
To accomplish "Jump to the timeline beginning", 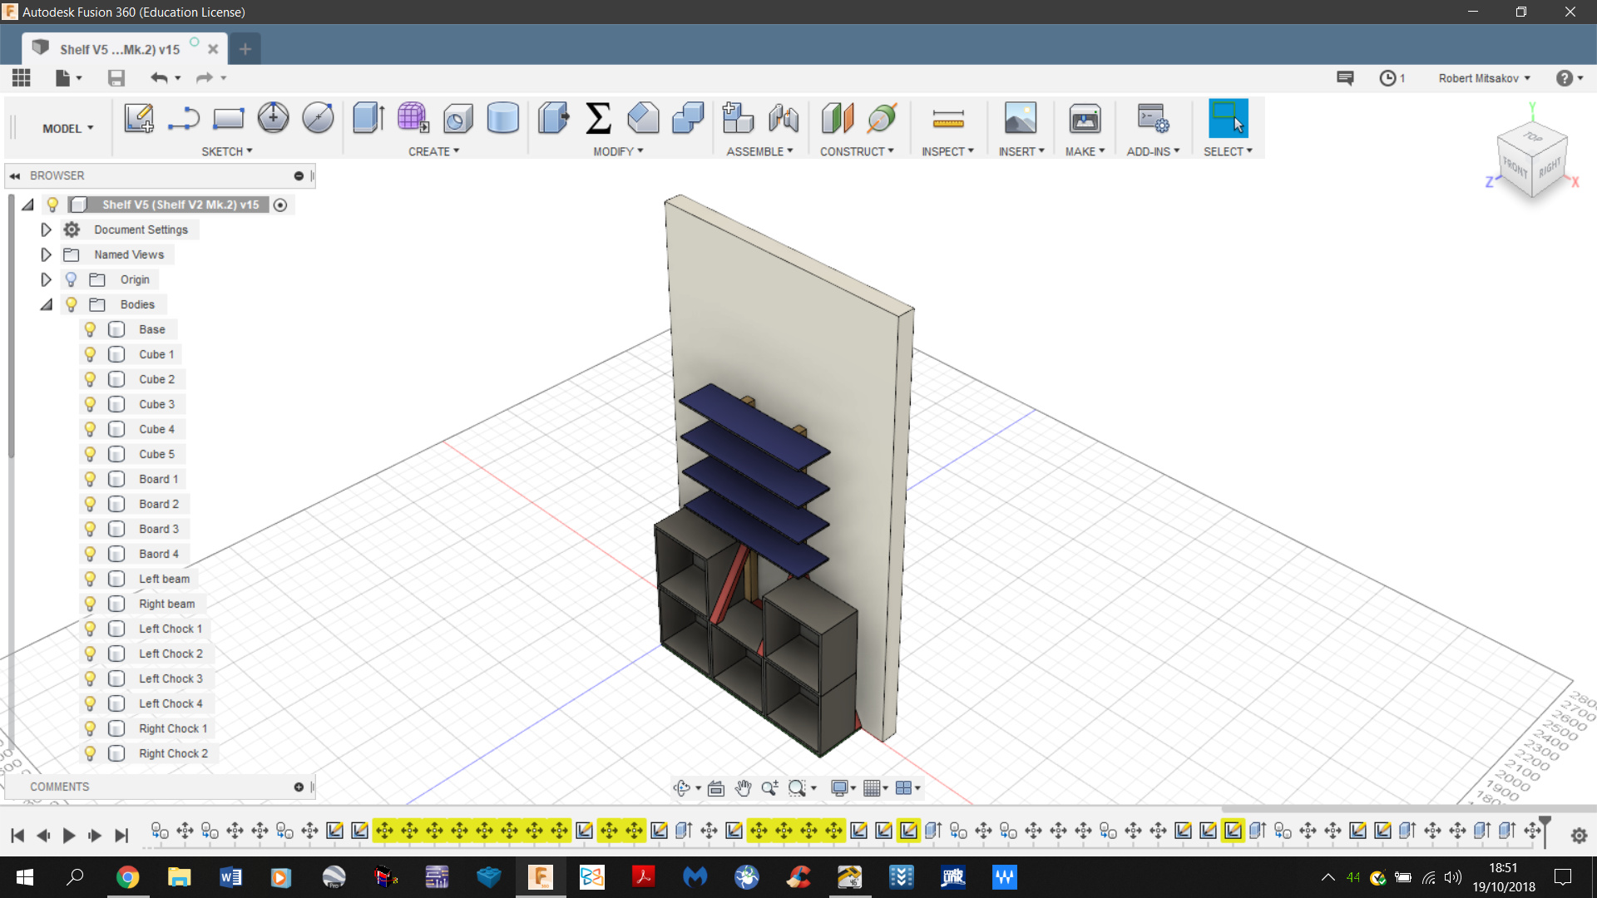I will (x=17, y=836).
